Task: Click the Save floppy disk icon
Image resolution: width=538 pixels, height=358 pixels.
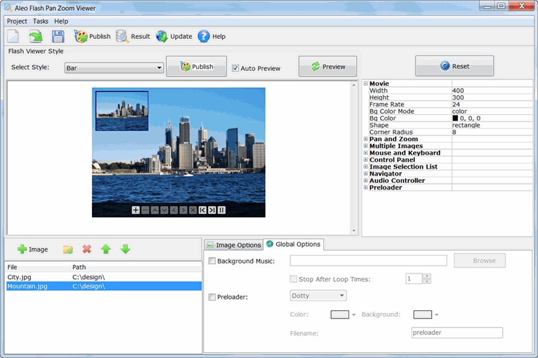Action: [x=58, y=36]
